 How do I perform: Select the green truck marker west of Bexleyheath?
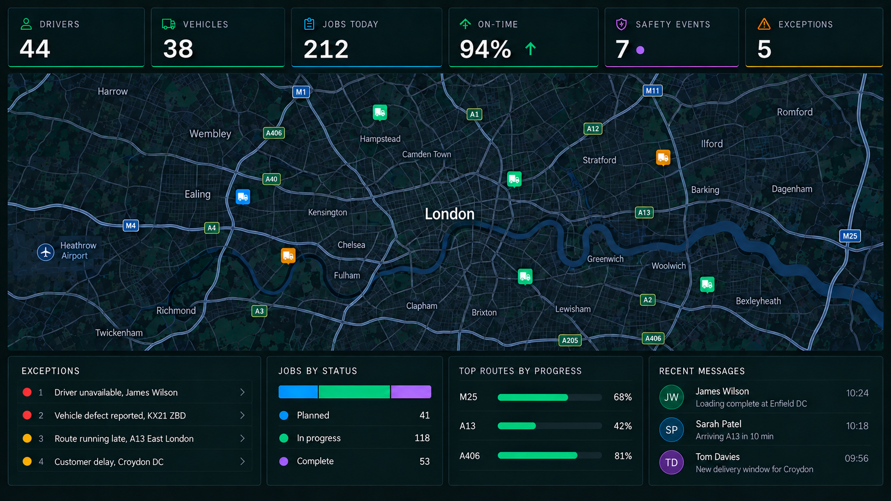[x=707, y=285]
